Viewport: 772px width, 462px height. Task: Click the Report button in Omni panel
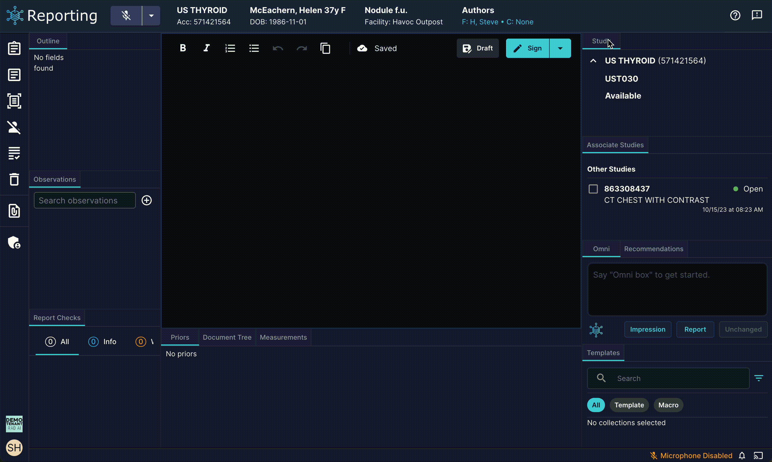pos(695,329)
